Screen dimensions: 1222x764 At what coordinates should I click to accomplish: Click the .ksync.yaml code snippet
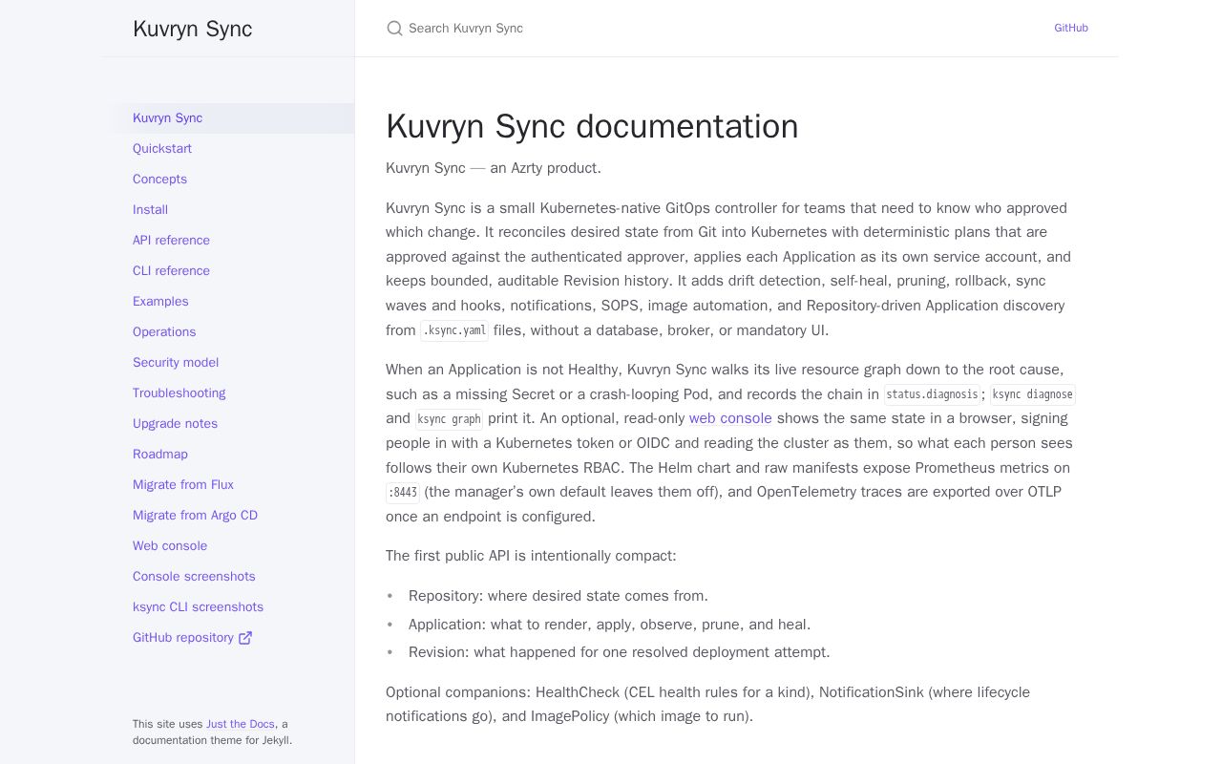[x=454, y=330]
